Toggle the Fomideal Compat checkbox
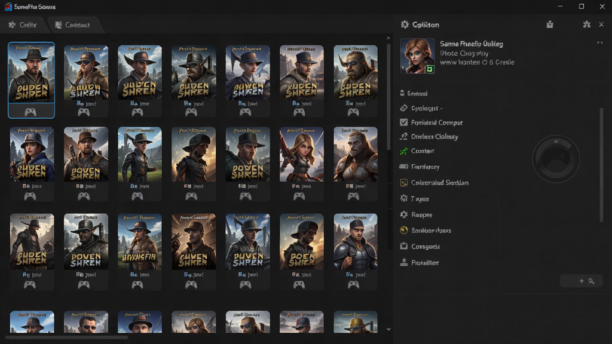612x344 pixels. coord(403,122)
